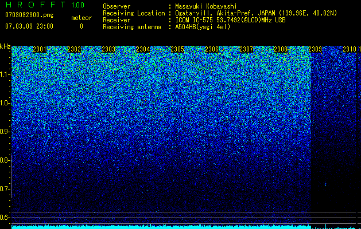
Task: Click the 1.0 frequency axis label
Action: (5, 103)
